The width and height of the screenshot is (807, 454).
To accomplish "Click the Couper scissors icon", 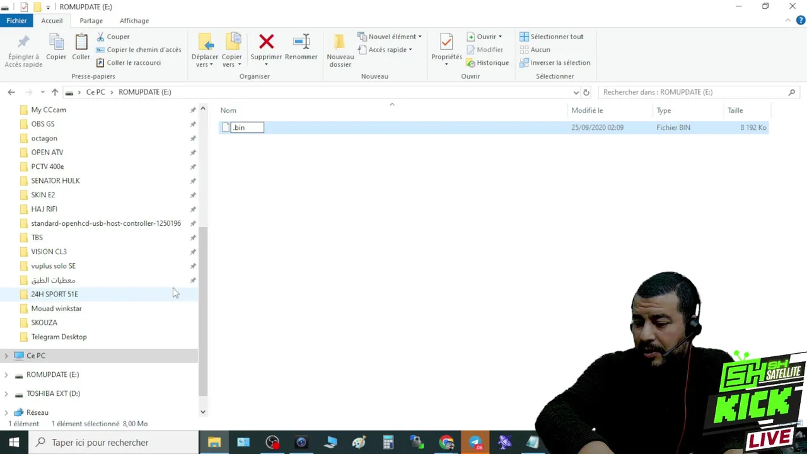I will [100, 37].
